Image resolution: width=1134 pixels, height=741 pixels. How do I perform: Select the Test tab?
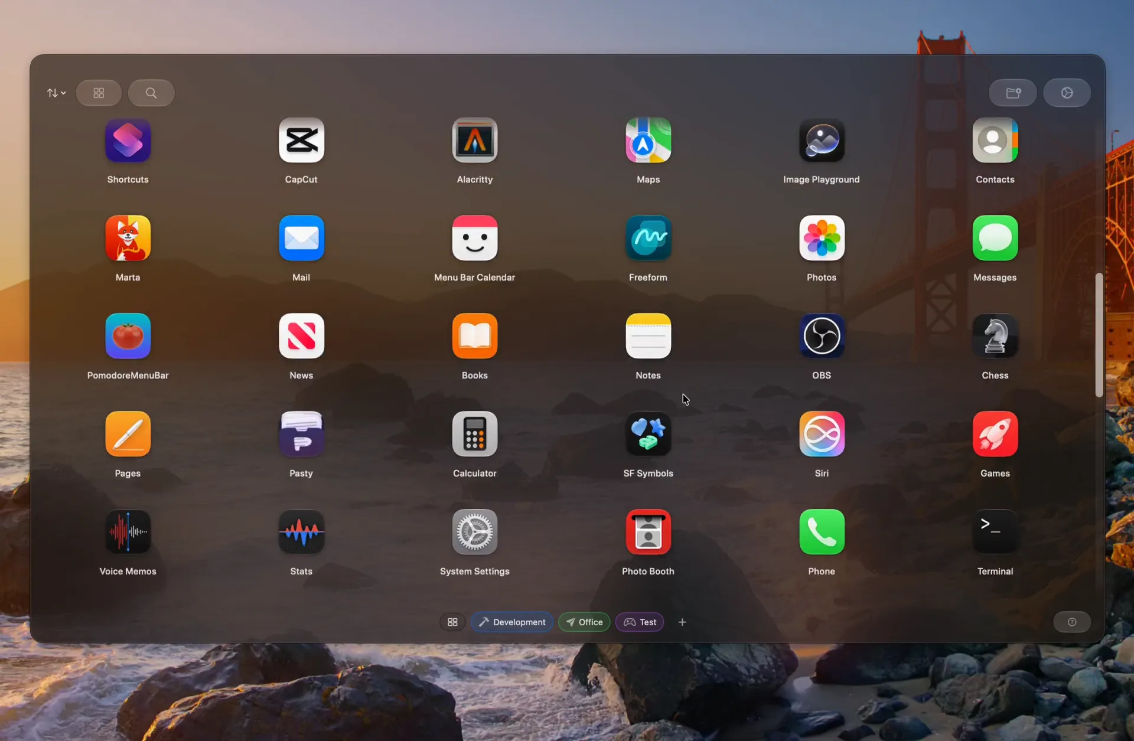[x=640, y=622]
